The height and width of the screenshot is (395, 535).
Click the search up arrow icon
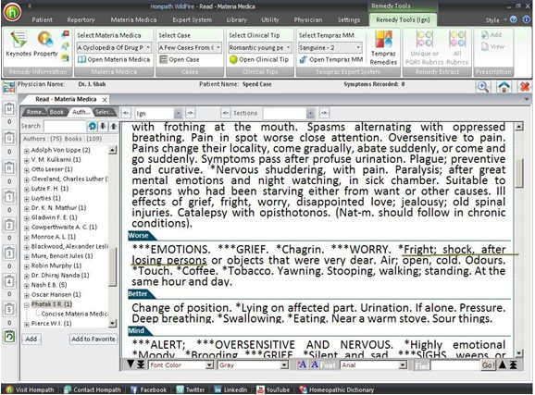[x=113, y=126]
